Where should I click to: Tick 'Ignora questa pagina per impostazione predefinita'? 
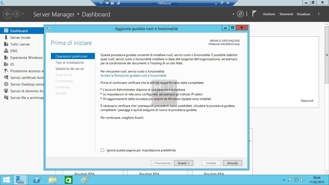pos(103,150)
